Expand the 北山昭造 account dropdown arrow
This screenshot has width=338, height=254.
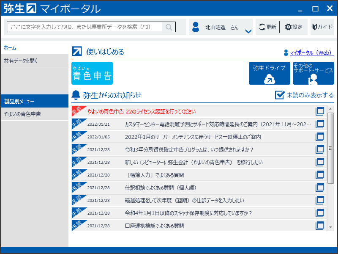248,31
